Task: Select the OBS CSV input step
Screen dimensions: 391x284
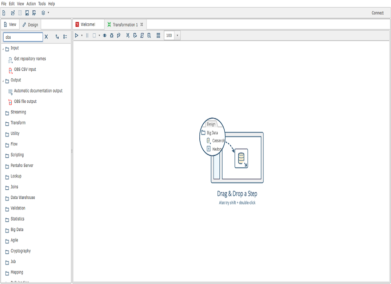Action: 25,69
